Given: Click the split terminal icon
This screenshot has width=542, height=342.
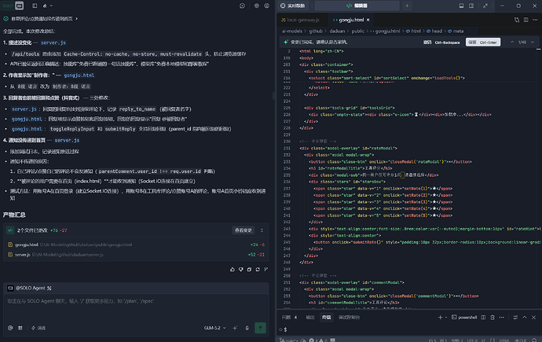Looking at the screenshot, I should 483,317.
